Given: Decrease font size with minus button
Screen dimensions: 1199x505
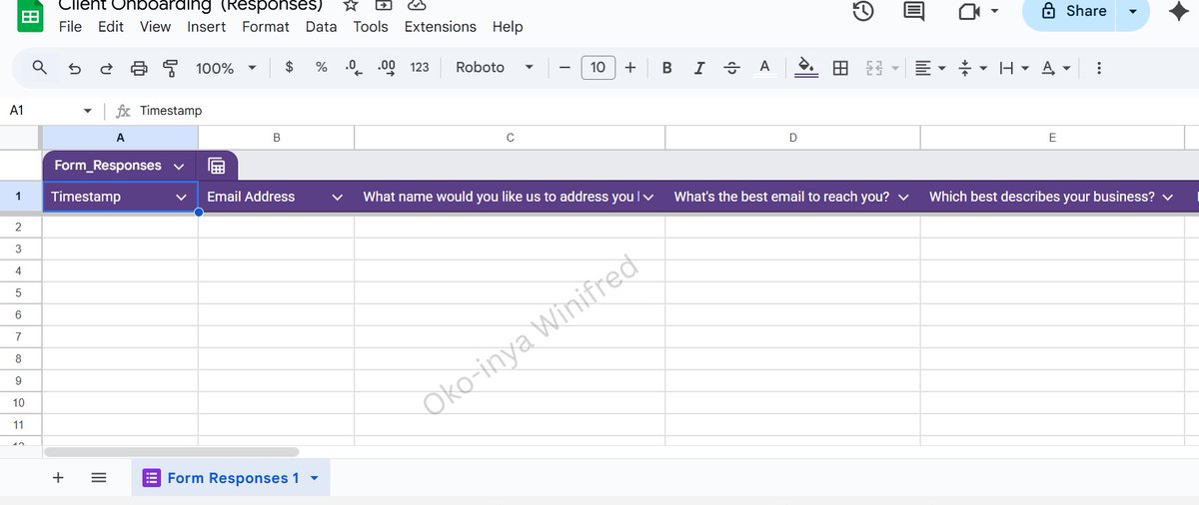Looking at the screenshot, I should click(x=565, y=68).
